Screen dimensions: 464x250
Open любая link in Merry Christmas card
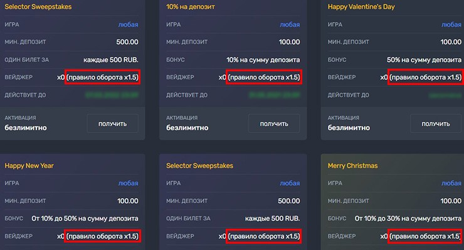[x=451, y=183]
